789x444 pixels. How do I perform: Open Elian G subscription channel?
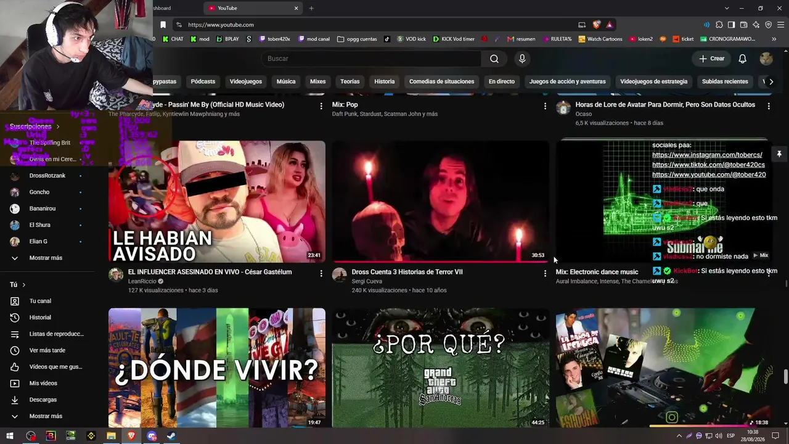coord(38,241)
